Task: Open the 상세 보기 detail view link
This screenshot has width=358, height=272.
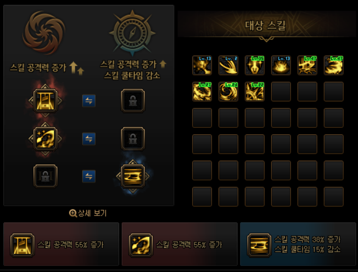Action: [88, 213]
